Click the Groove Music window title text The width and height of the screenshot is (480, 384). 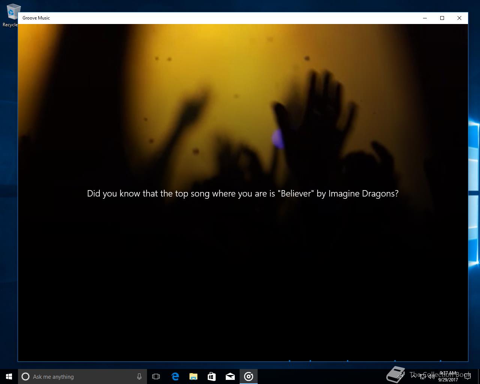coord(36,18)
